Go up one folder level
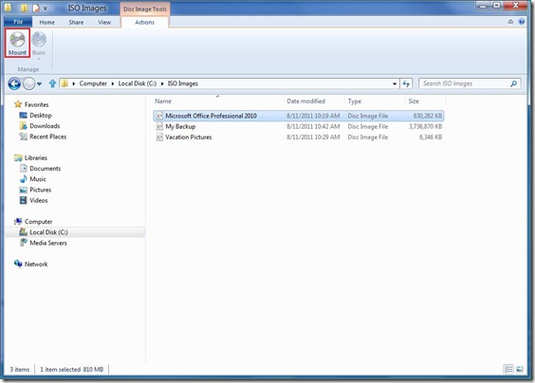The height and width of the screenshot is (383, 535). point(52,83)
